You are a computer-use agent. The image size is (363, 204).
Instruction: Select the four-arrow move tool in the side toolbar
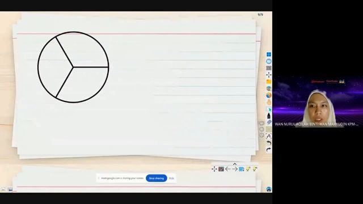pyautogui.click(x=268, y=75)
